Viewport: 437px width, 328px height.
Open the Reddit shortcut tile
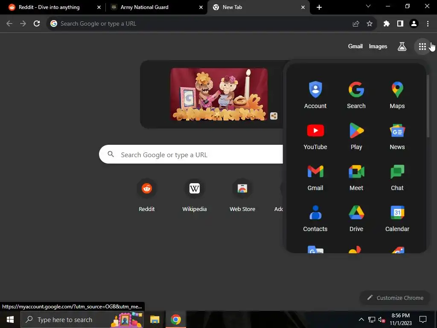pyautogui.click(x=147, y=196)
